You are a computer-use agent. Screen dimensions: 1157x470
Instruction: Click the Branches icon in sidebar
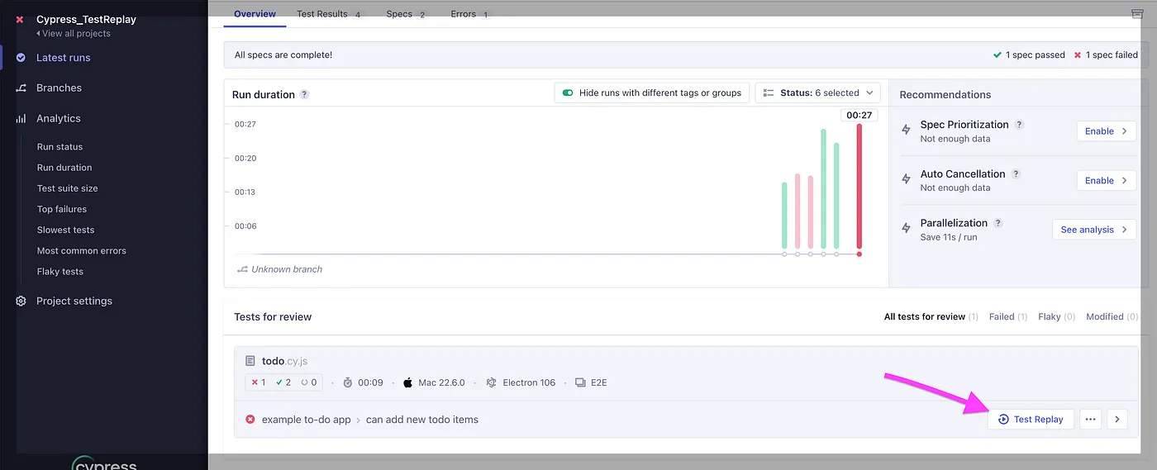click(x=21, y=88)
